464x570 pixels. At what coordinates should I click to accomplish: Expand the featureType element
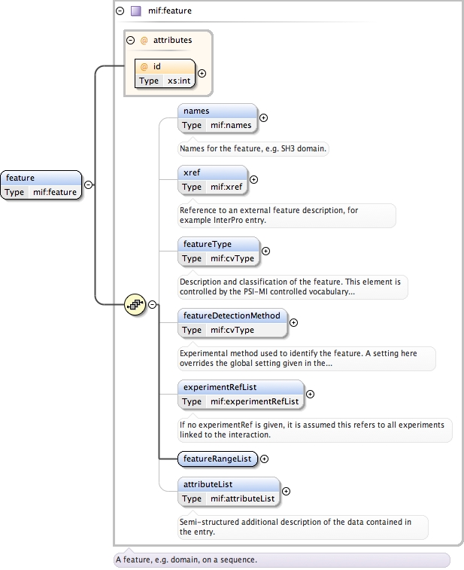pos(265,251)
